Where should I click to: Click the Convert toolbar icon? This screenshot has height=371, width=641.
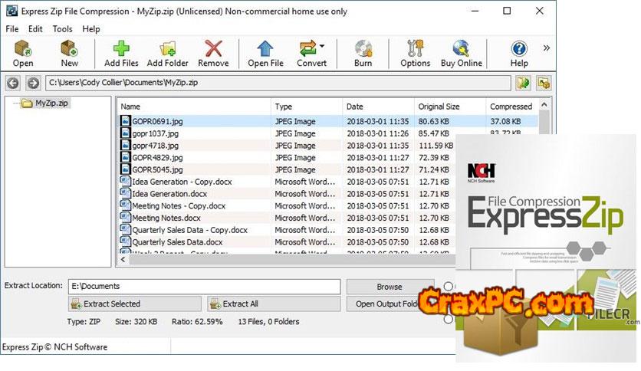(x=308, y=48)
